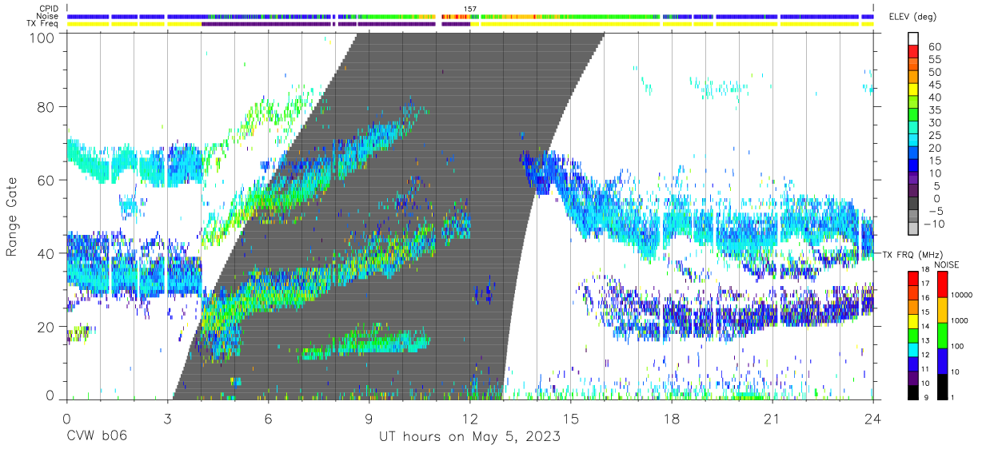The width and height of the screenshot is (982, 453).
Task: Click the '21' tick on UT hours axis
Action: pos(772,418)
